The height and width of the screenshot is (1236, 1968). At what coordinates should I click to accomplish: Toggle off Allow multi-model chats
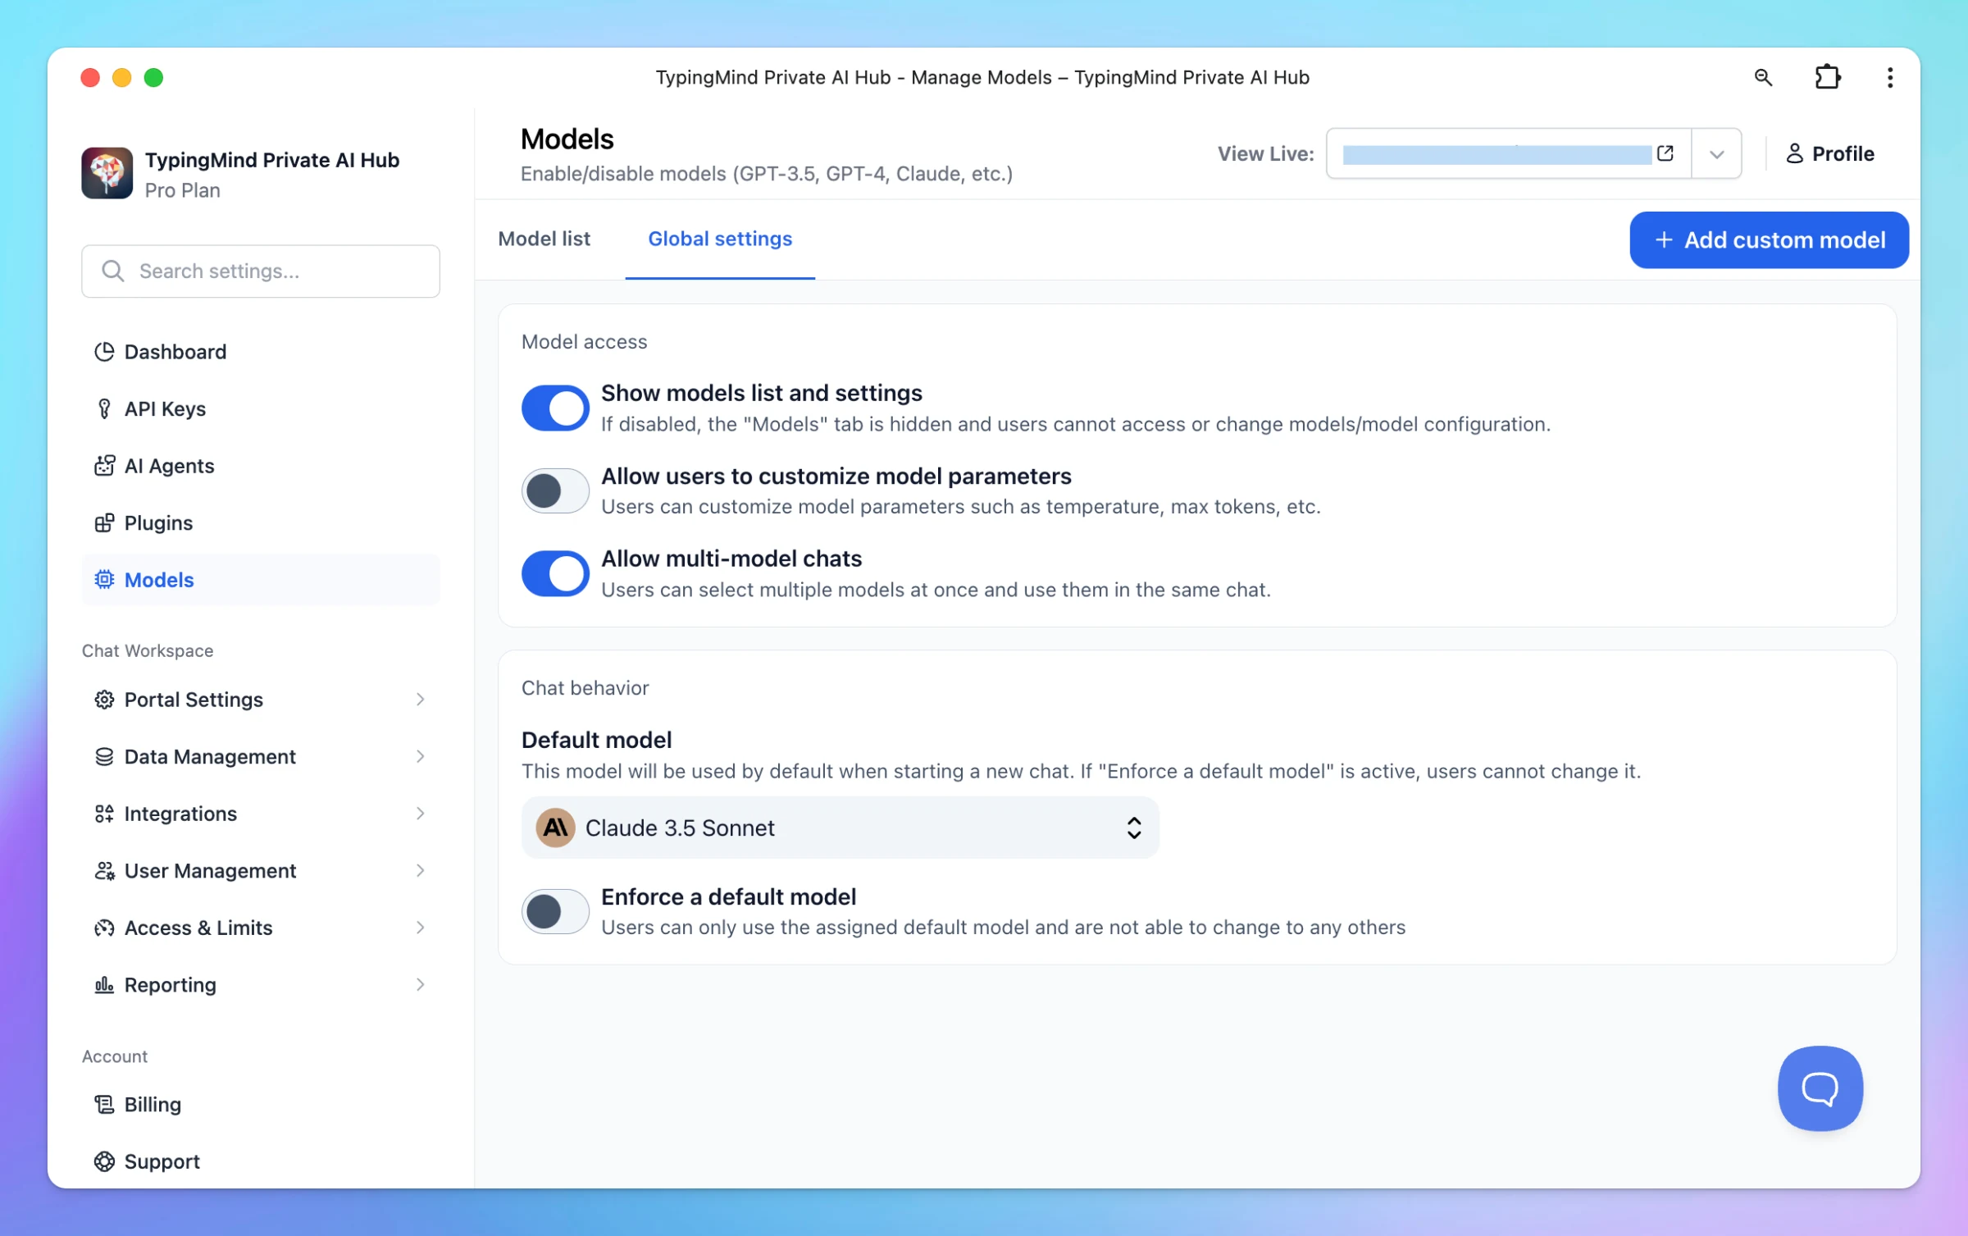pyautogui.click(x=555, y=572)
